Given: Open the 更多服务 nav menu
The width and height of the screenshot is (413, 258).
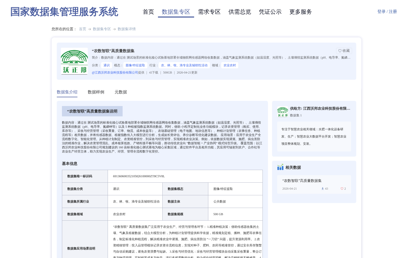Looking at the screenshot, I should coord(301,12).
